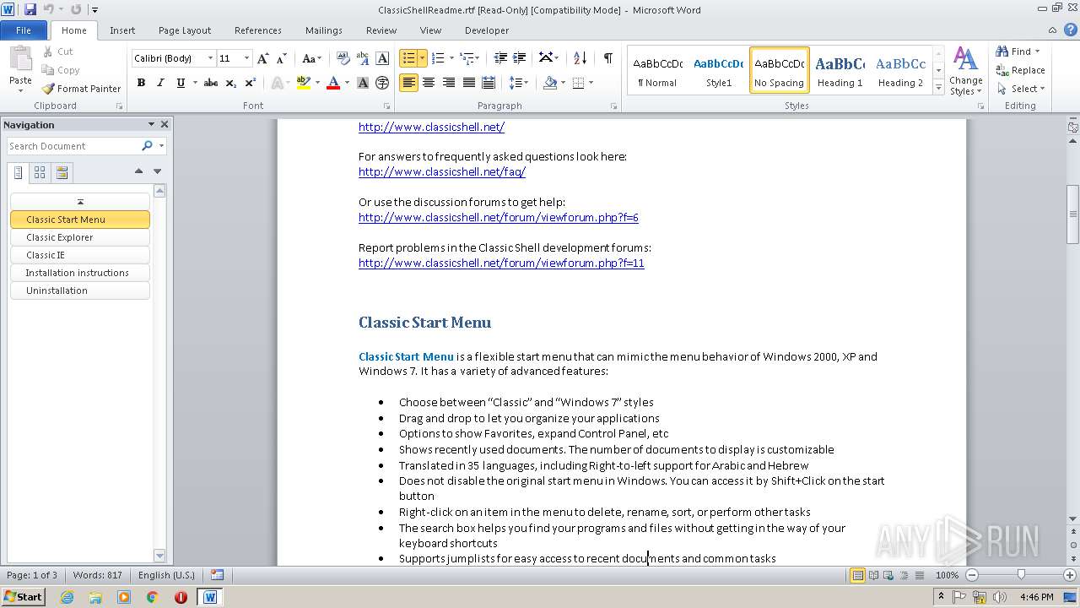
Task: Click Format Painter
Action: coord(81,89)
